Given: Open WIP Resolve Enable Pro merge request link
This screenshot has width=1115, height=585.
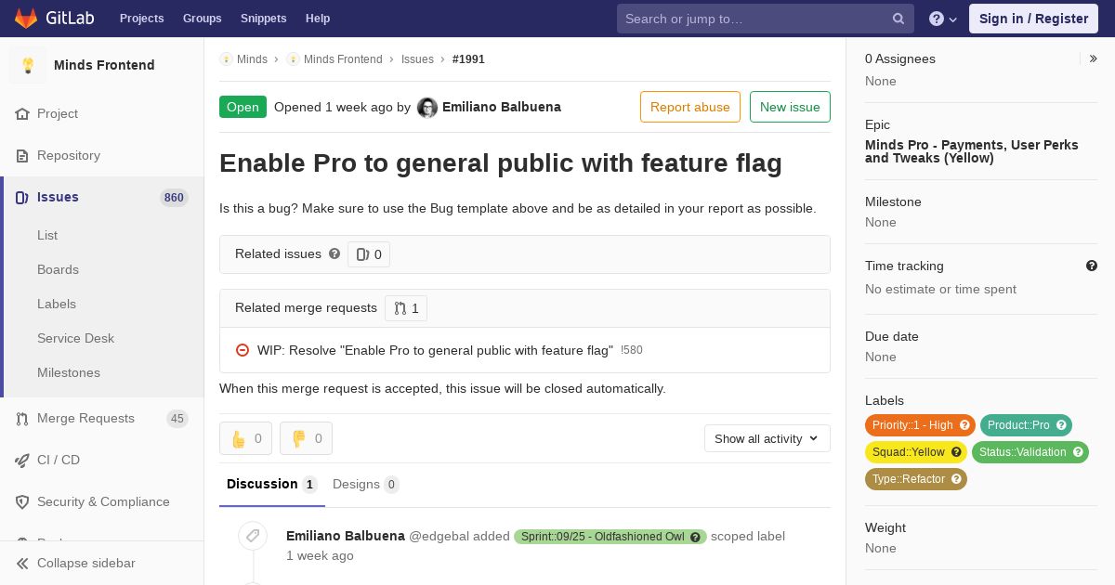Looking at the screenshot, I should tap(435, 350).
